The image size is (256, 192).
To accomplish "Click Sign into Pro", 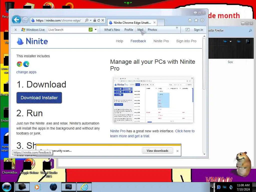I will 186,41.
